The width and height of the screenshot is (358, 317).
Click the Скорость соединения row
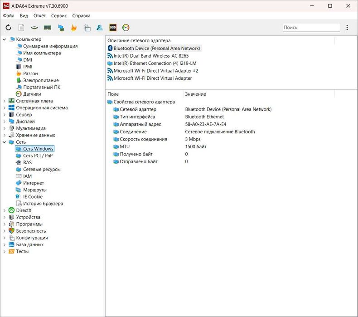143,139
